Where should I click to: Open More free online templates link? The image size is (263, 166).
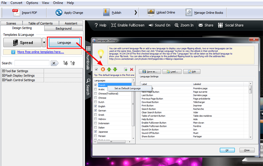[x=41, y=52]
